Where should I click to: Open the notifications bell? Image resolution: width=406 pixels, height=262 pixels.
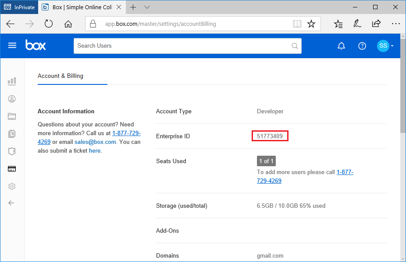(341, 46)
